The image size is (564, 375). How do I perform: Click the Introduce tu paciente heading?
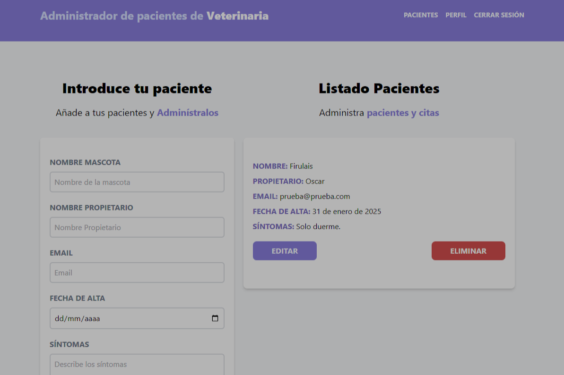[137, 89]
